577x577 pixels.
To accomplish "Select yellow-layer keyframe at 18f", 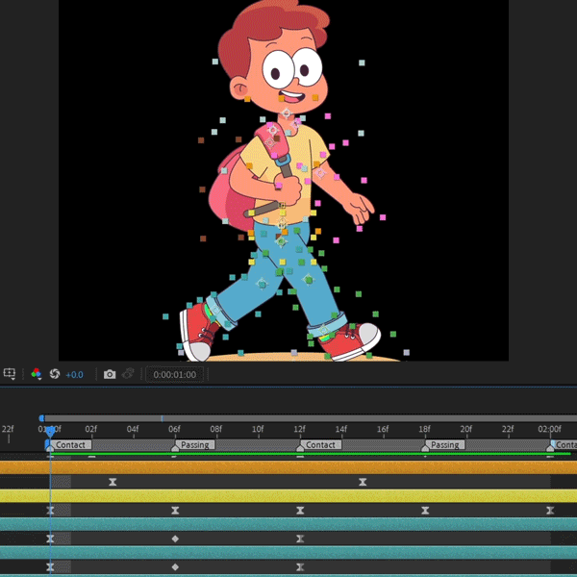I will [425, 511].
